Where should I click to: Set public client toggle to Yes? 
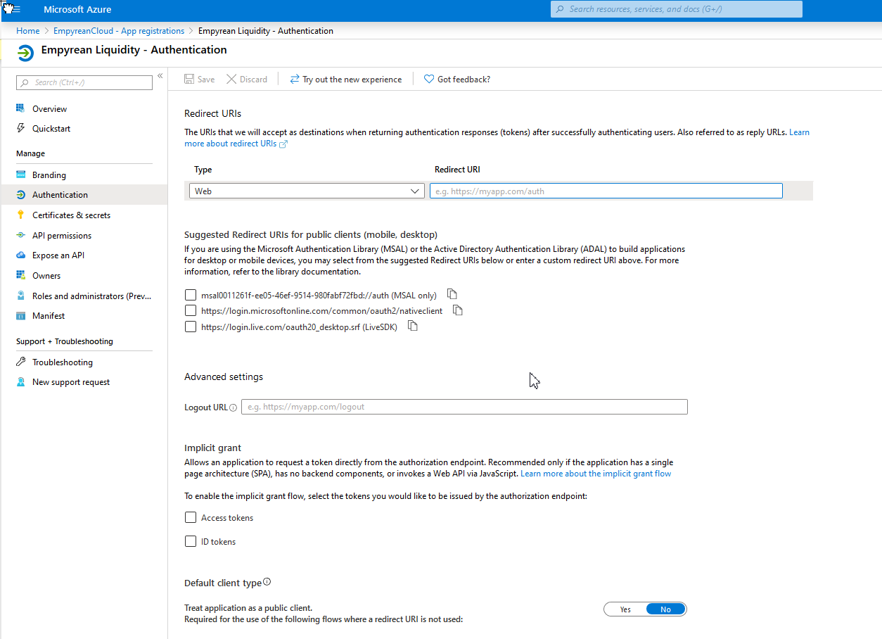point(625,609)
